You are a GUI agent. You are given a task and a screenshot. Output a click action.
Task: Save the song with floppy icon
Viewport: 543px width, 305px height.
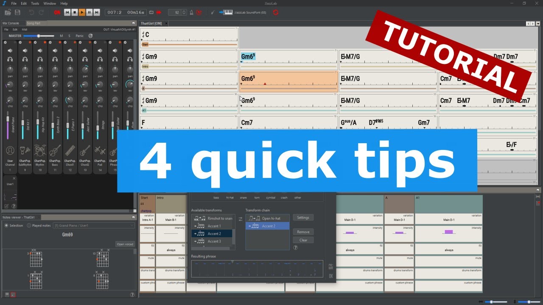(x=17, y=12)
